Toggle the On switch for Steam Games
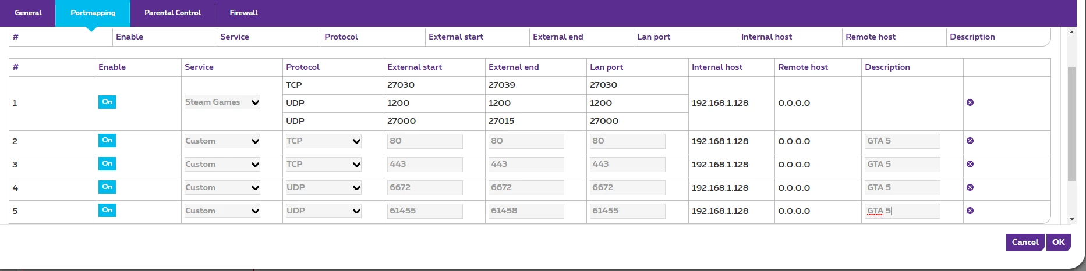The image size is (1086, 271). (107, 102)
